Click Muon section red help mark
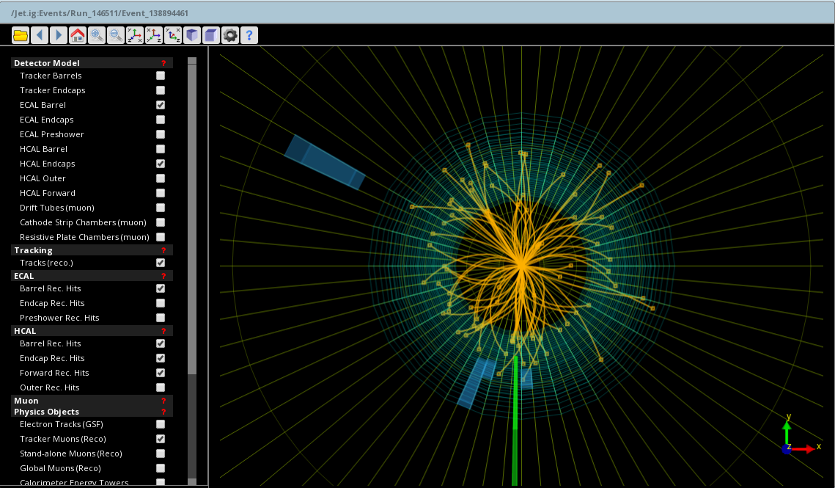The width and height of the screenshot is (835, 488). (163, 401)
